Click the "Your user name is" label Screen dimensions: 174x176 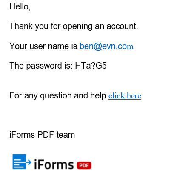click(43, 46)
